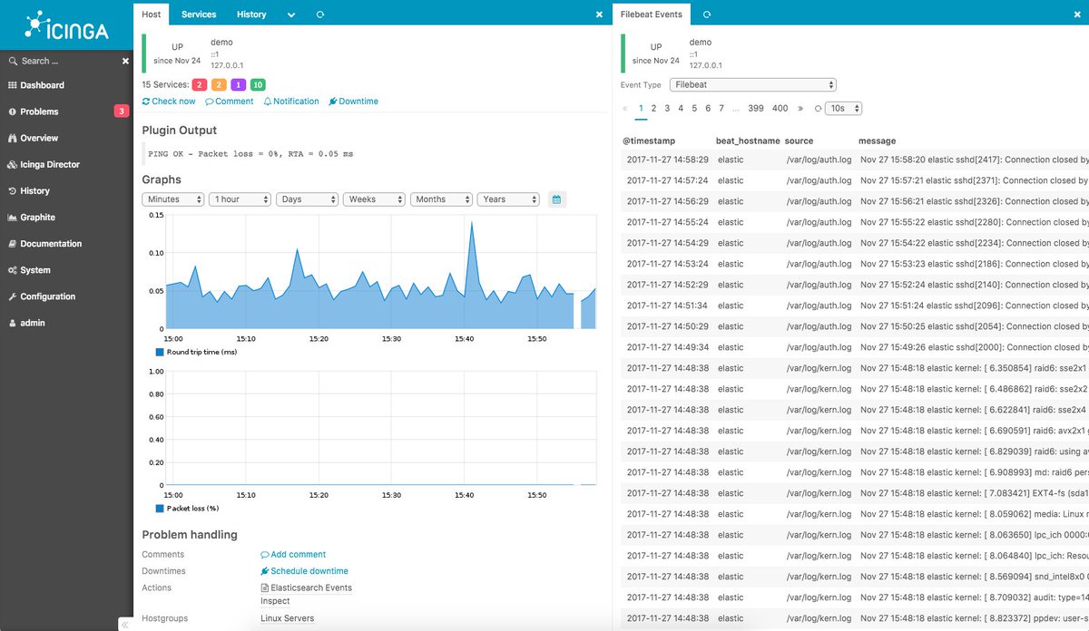Viewport: 1089px width, 631px height.
Task: Open the Elasticsearch Events action
Action: pos(306,587)
